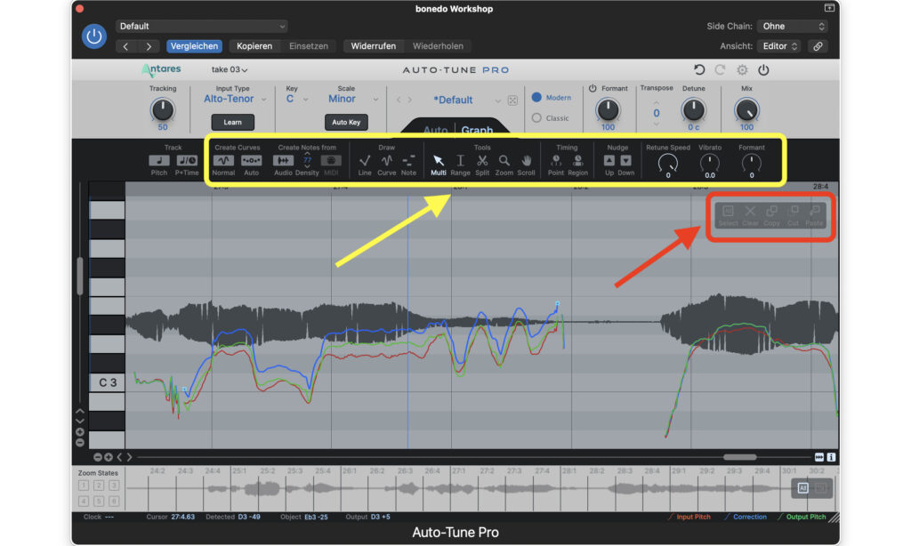Screen dimensions: 911x546
Task: Go to next preset with right arrow
Action: (149, 46)
